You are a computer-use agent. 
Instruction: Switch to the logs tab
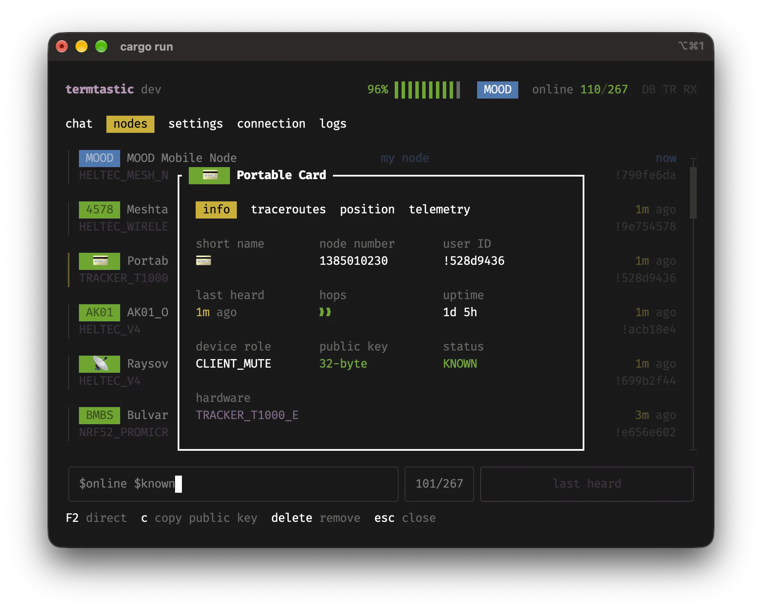[333, 124]
